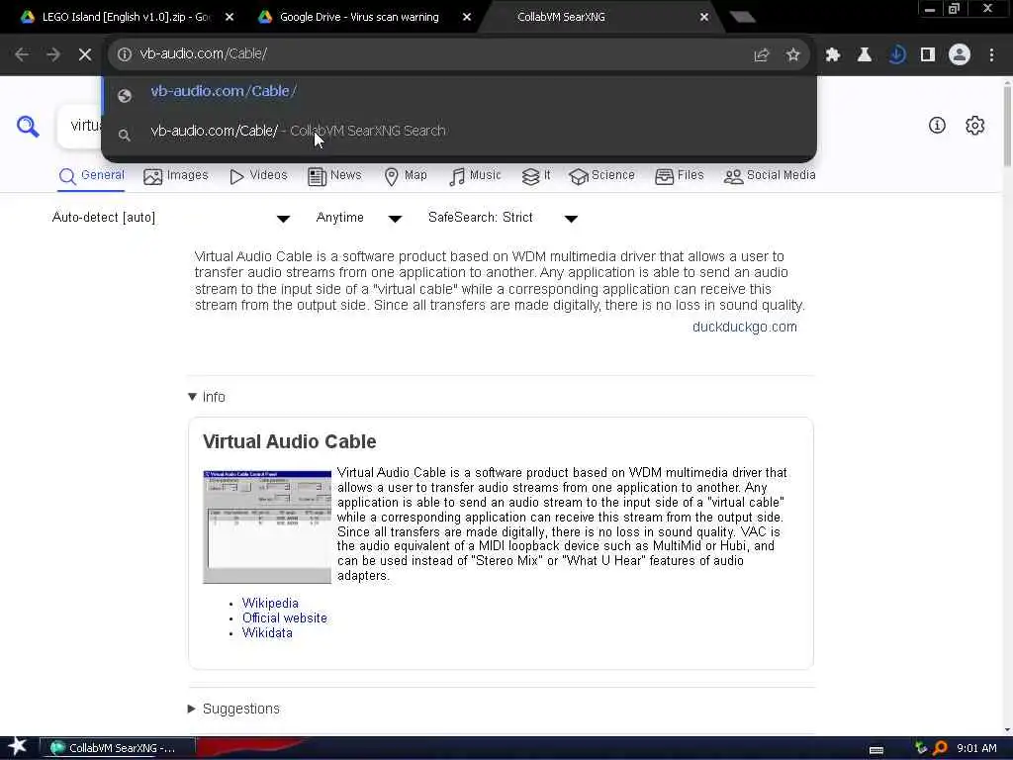Click the 9:01 AM clock
This screenshot has height=760, width=1013.
click(x=976, y=748)
